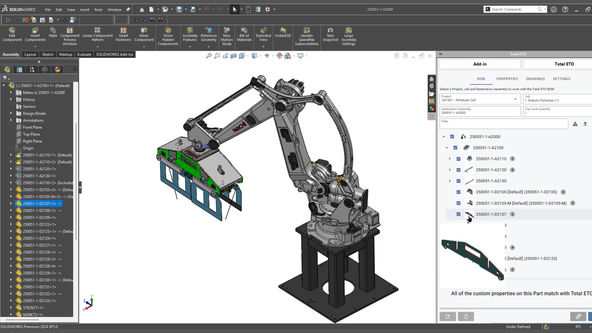This screenshot has width=592, height=333.
Task: Toggle Instant3D
Action: pos(283,32)
